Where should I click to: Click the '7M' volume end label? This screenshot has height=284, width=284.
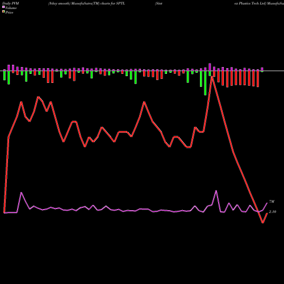tap(272, 202)
